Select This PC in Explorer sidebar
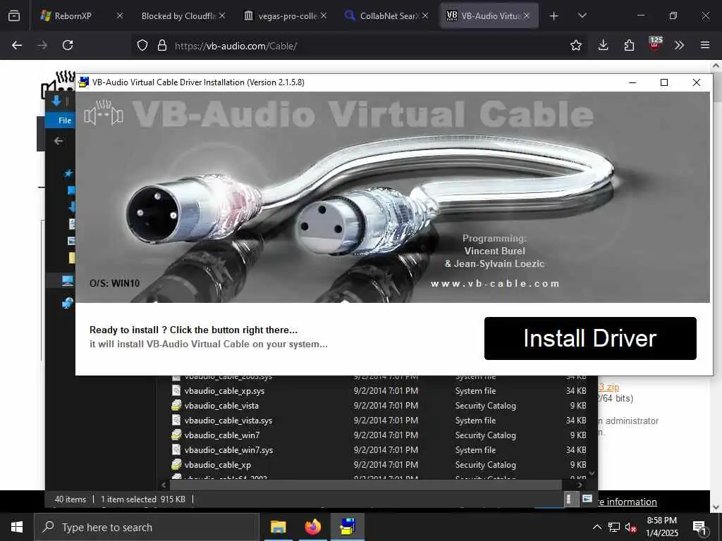 (x=67, y=280)
